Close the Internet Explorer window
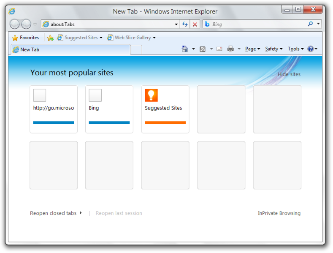 [313, 10]
